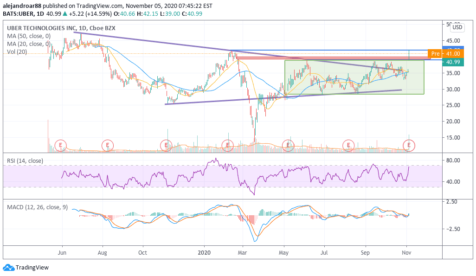
Task: Click the 35.00 price axis label
Action: click(x=453, y=73)
